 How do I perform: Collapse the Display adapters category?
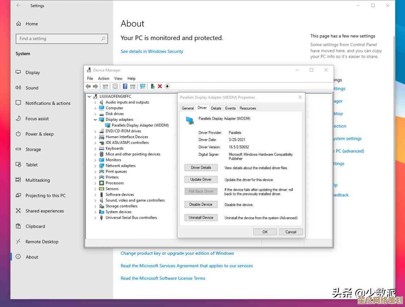pyautogui.click(x=95, y=119)
